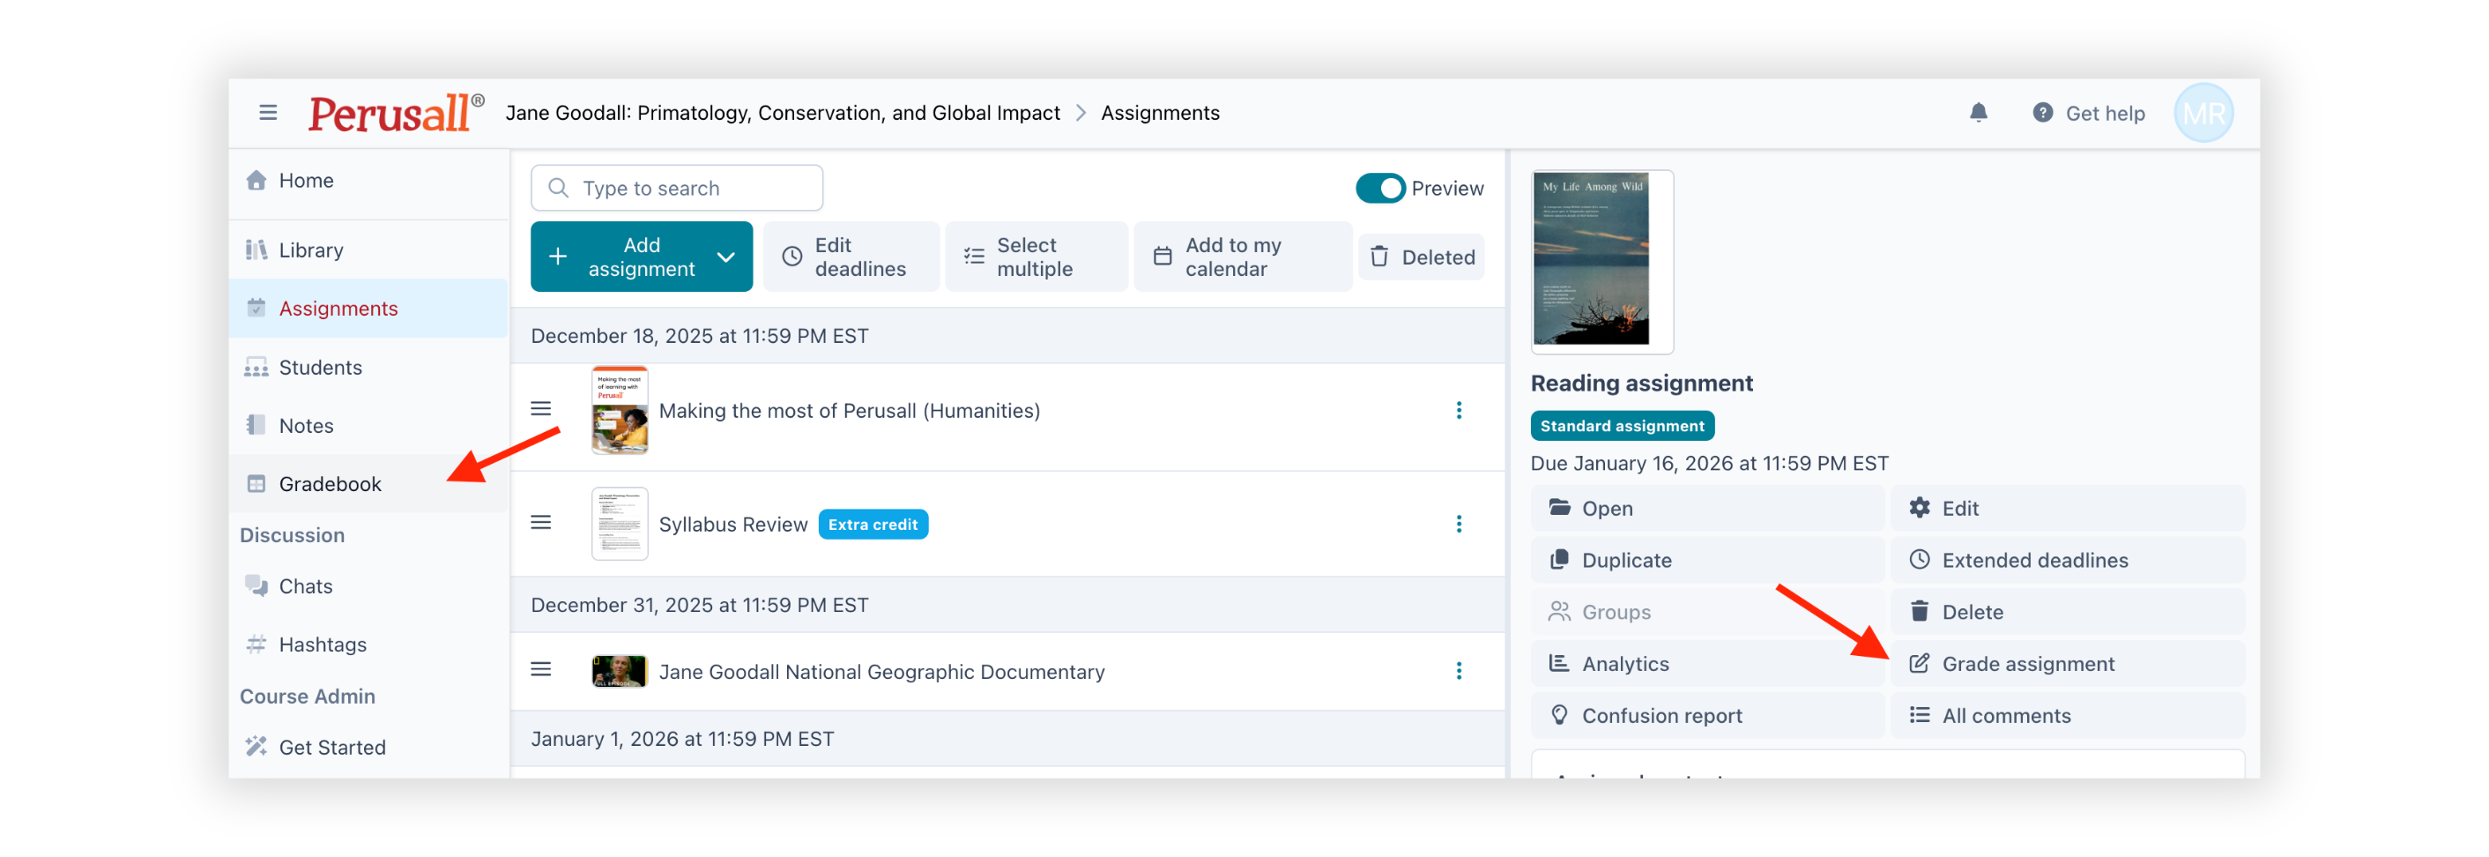Open Jane Goodall Documentary video thumbnail
Viewport: 2489px width, 857px height.
click(x=620, y=672)
